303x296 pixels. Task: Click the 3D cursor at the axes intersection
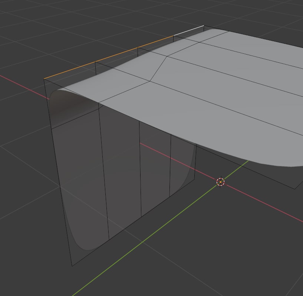[x=221, y=182]
